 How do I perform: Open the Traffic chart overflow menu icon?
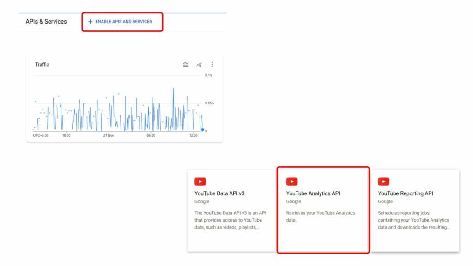tap(212, 64)
